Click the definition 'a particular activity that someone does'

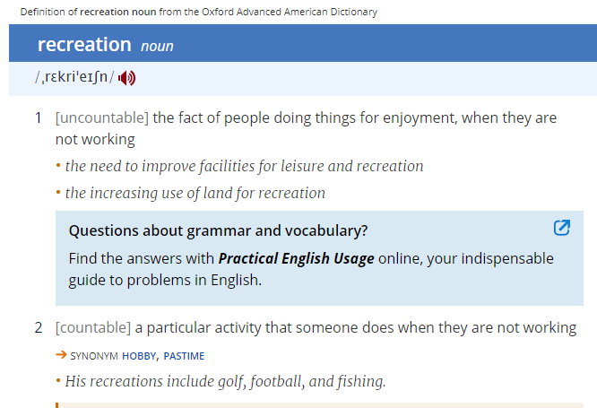pos(356,327)
